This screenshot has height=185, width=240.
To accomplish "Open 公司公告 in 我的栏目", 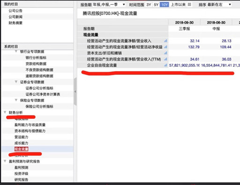I will click(x=15, y=11).
